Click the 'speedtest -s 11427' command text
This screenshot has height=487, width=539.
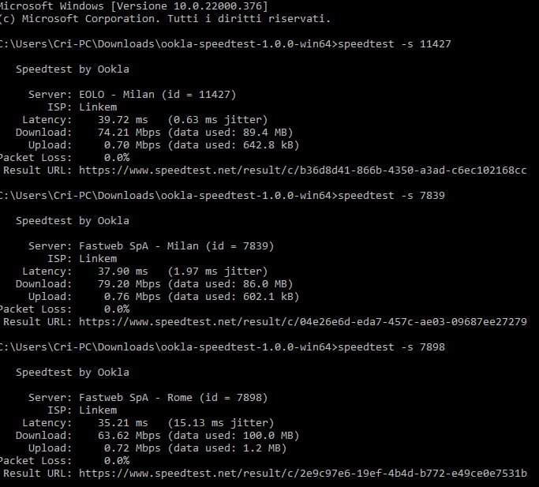[x=394, y=43]
